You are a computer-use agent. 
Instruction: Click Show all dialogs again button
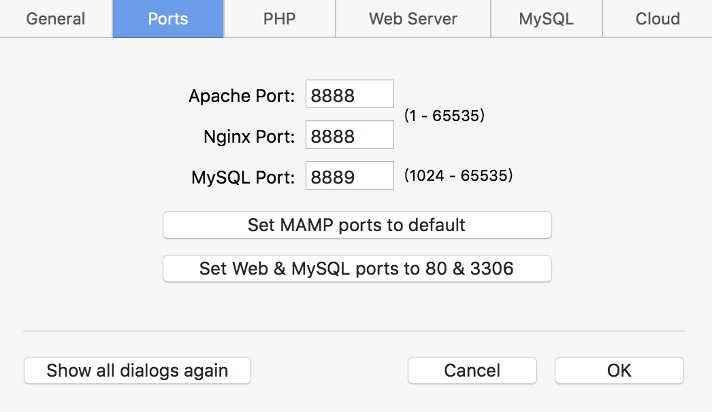click(x=137, y=371)
